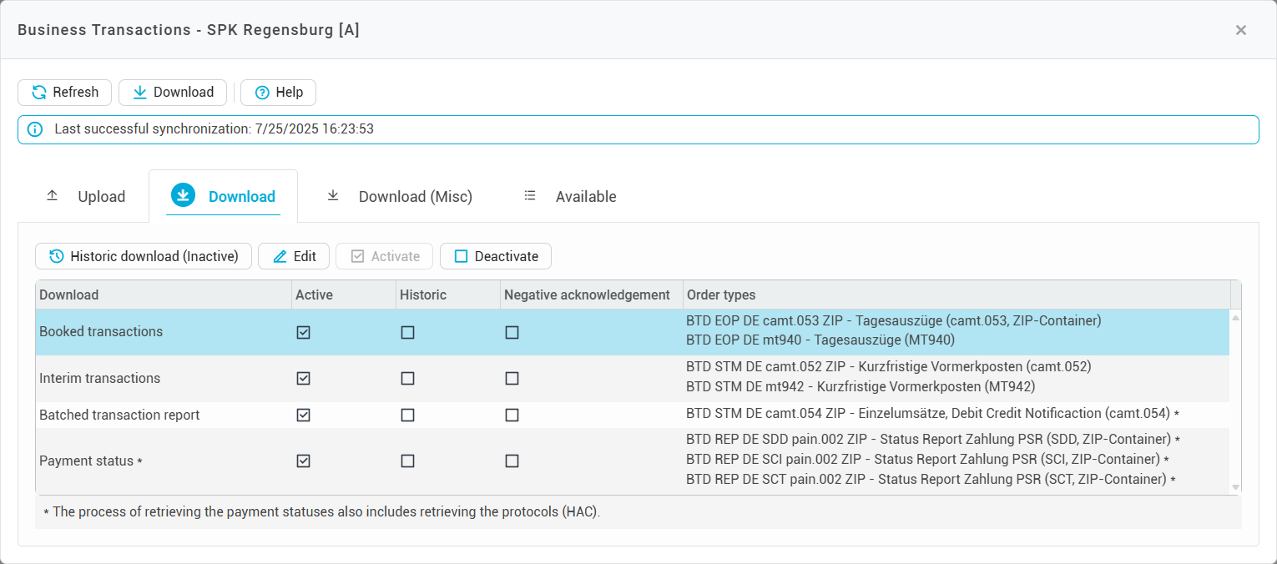Close the Business Transactions dialog
The height and width of the screenshot is (564, 1277).
point(1241,30)
